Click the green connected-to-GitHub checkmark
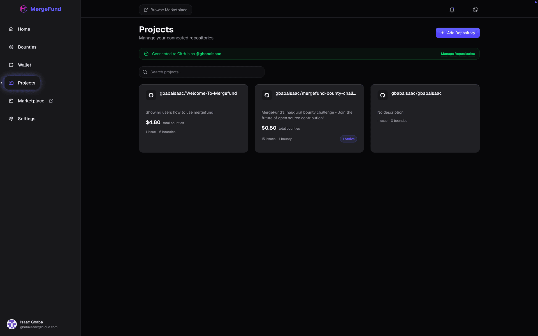538x336 pixels. point(146,54)
